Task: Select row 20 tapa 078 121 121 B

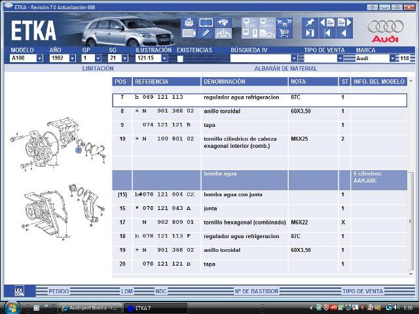Action: click(x=259, y=267)
